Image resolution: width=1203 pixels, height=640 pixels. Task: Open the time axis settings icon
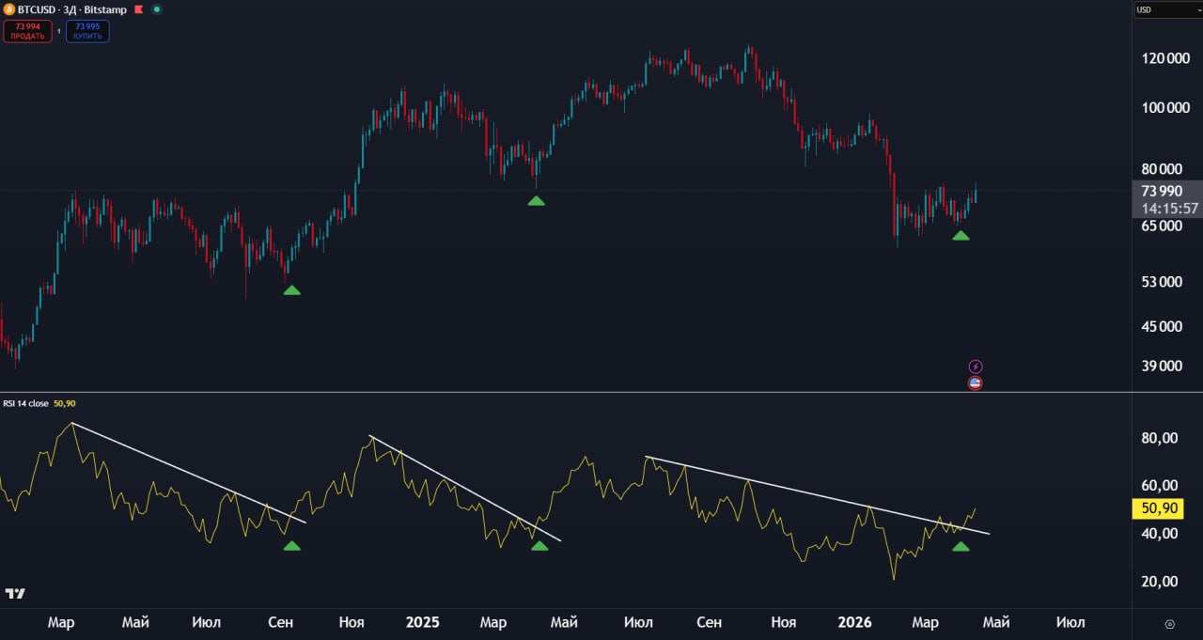(x=1169, y=623)
